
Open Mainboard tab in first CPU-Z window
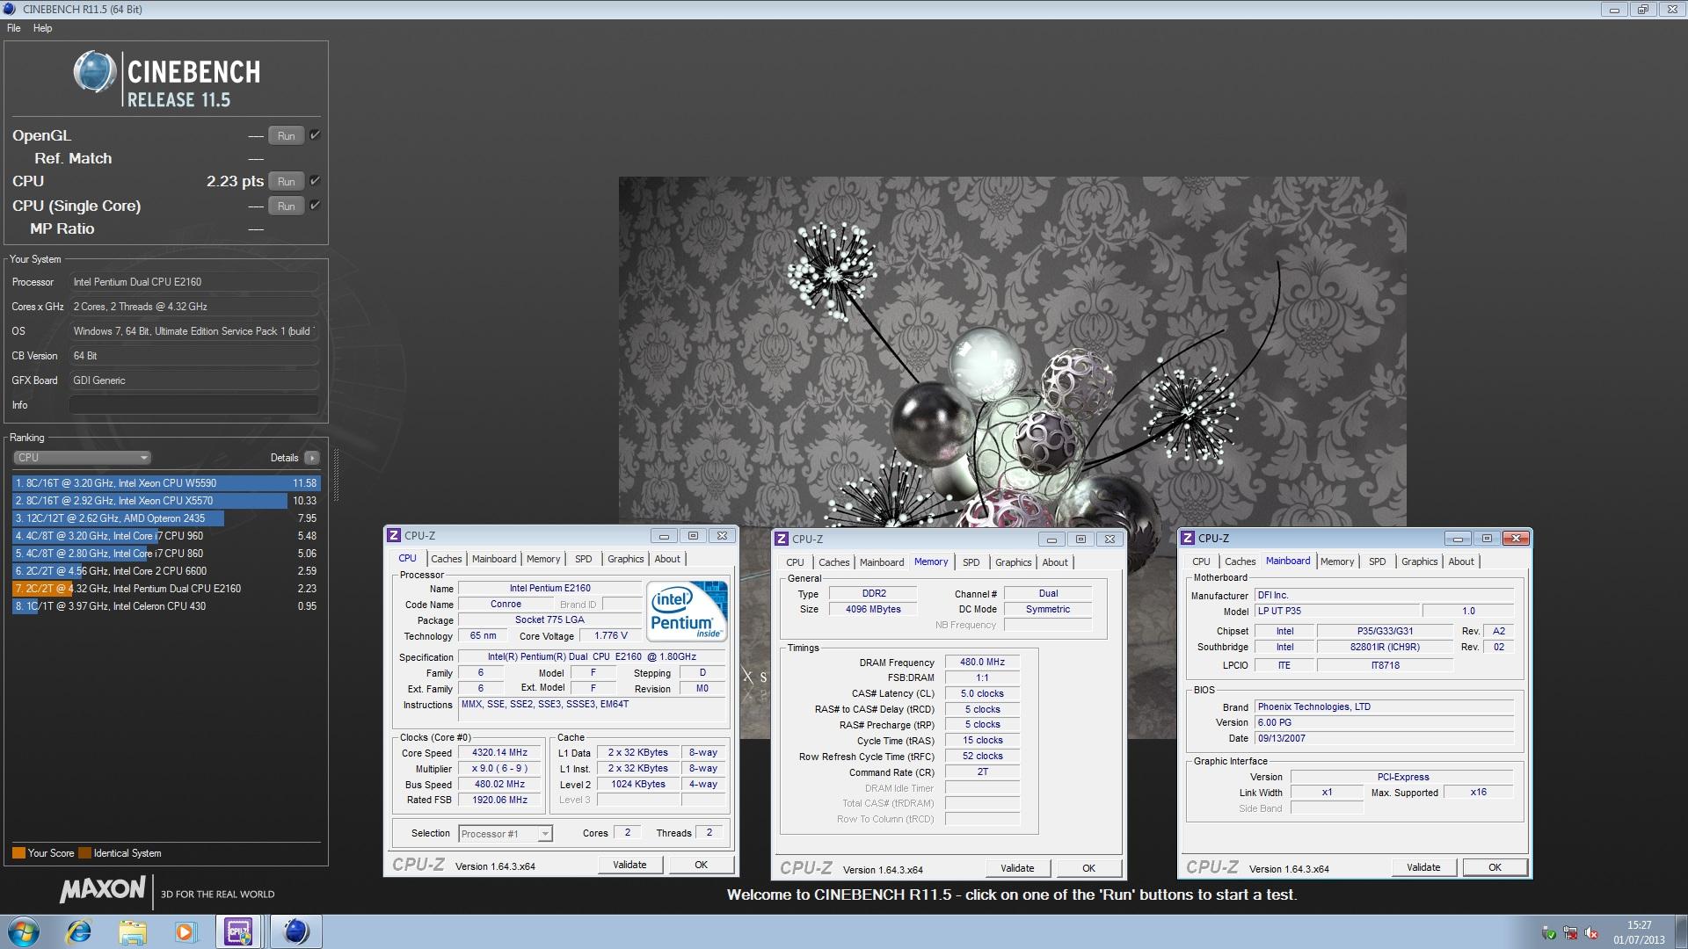pos(494,559)
